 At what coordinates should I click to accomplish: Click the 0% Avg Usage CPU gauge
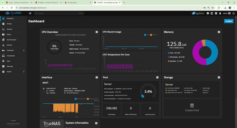click(54, 47)
